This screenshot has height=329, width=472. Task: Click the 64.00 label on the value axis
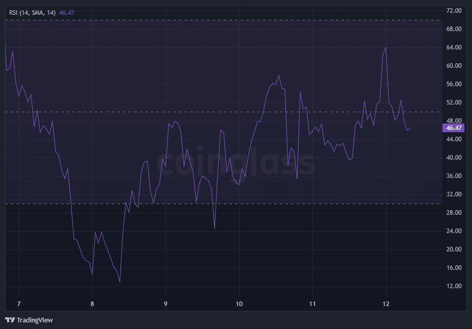pyautogui.click(x=453, y=47)
